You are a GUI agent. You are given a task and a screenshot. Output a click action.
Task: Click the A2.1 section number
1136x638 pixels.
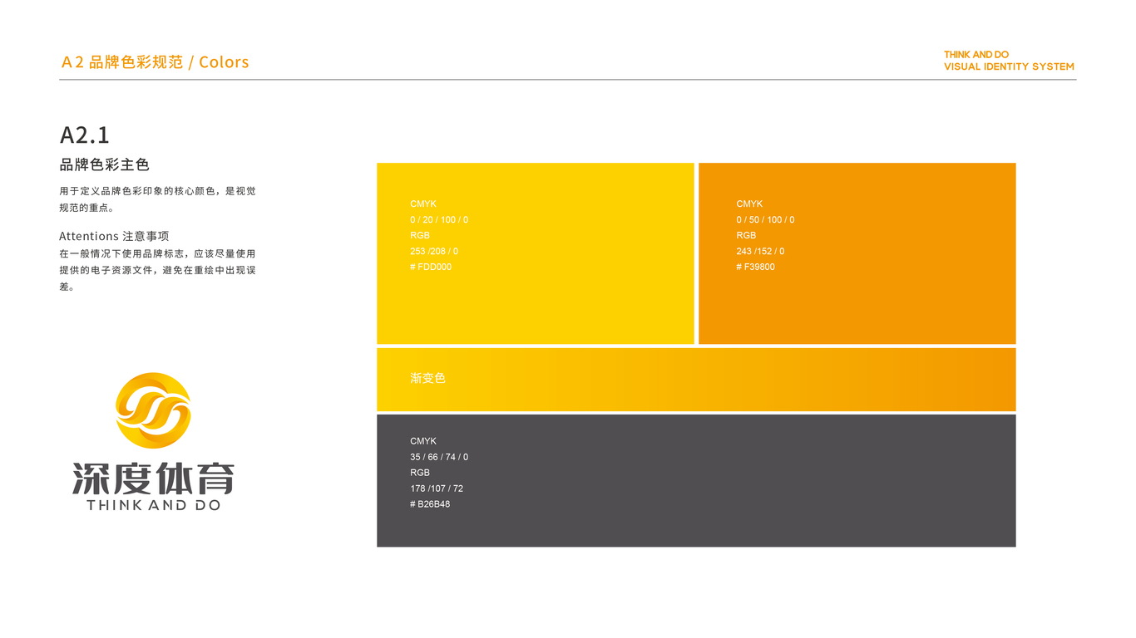click(x=85, y=135)
